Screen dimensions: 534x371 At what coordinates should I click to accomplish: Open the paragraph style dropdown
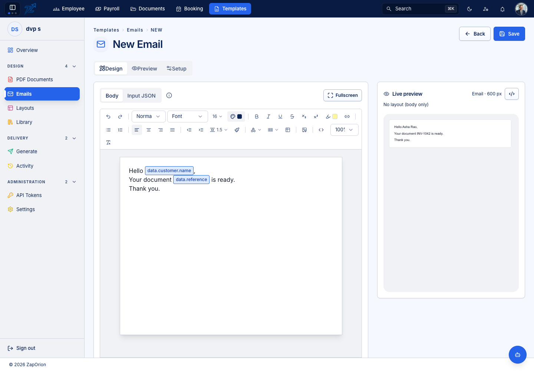point(149,116)
